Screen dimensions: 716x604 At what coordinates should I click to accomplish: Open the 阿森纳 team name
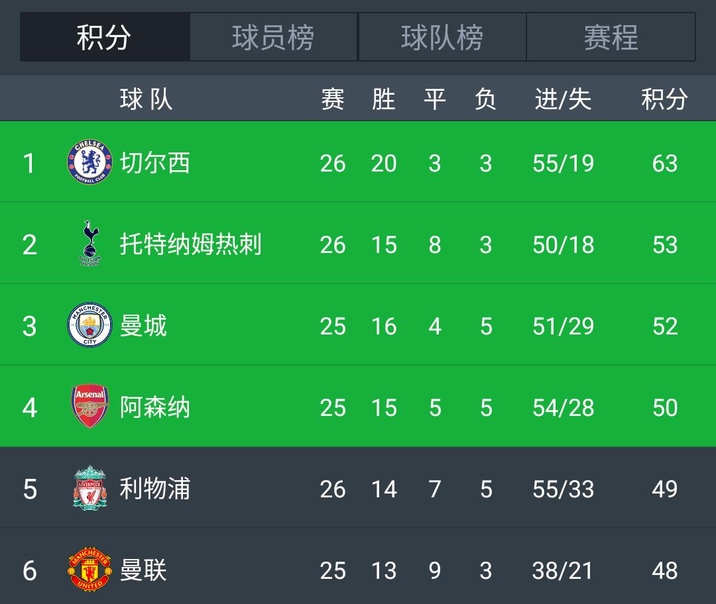155,407
